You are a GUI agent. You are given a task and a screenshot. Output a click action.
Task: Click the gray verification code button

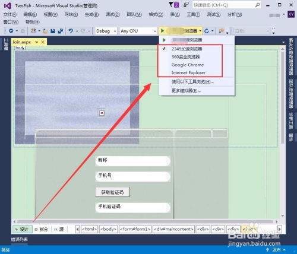[x=112, y=192]
